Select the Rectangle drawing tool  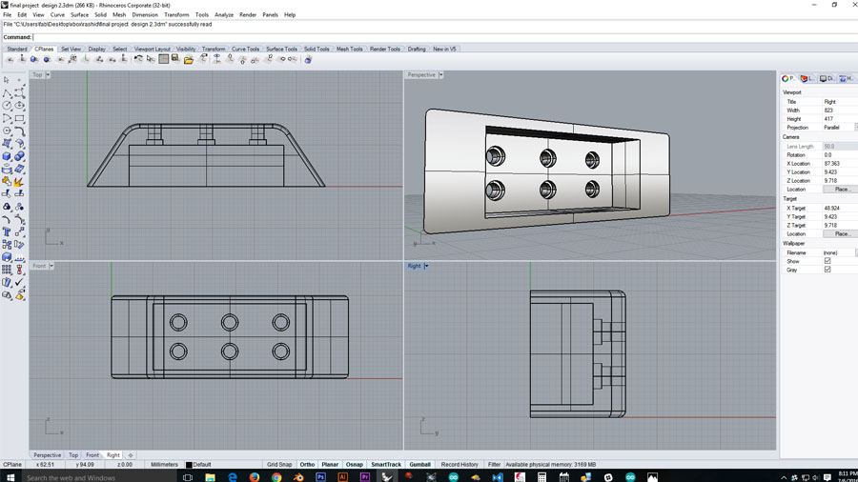pos(19,118)
